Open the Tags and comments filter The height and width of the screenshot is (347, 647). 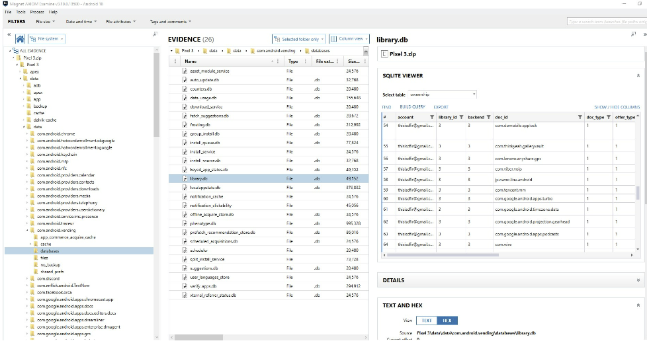171,21
